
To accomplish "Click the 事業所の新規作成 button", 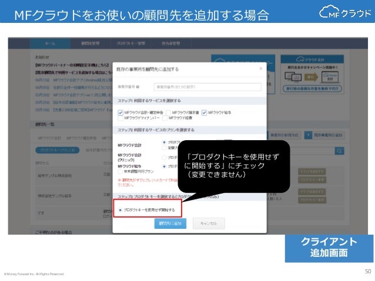I will [x=284, y=135].
